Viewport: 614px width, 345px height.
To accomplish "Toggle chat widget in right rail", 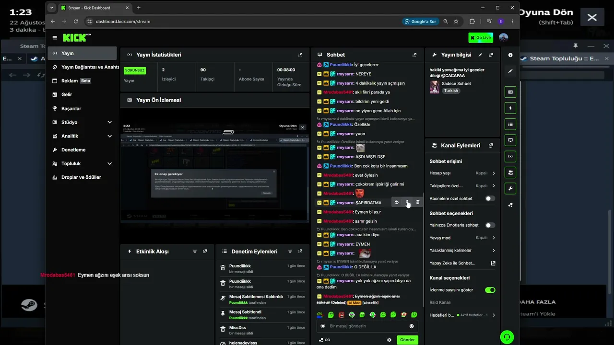I will coord(510,140).
